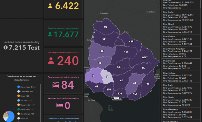The width and height of the screenshot is (202, 122).
Task: Select the map region labeled 428
Action: [131, 41]
